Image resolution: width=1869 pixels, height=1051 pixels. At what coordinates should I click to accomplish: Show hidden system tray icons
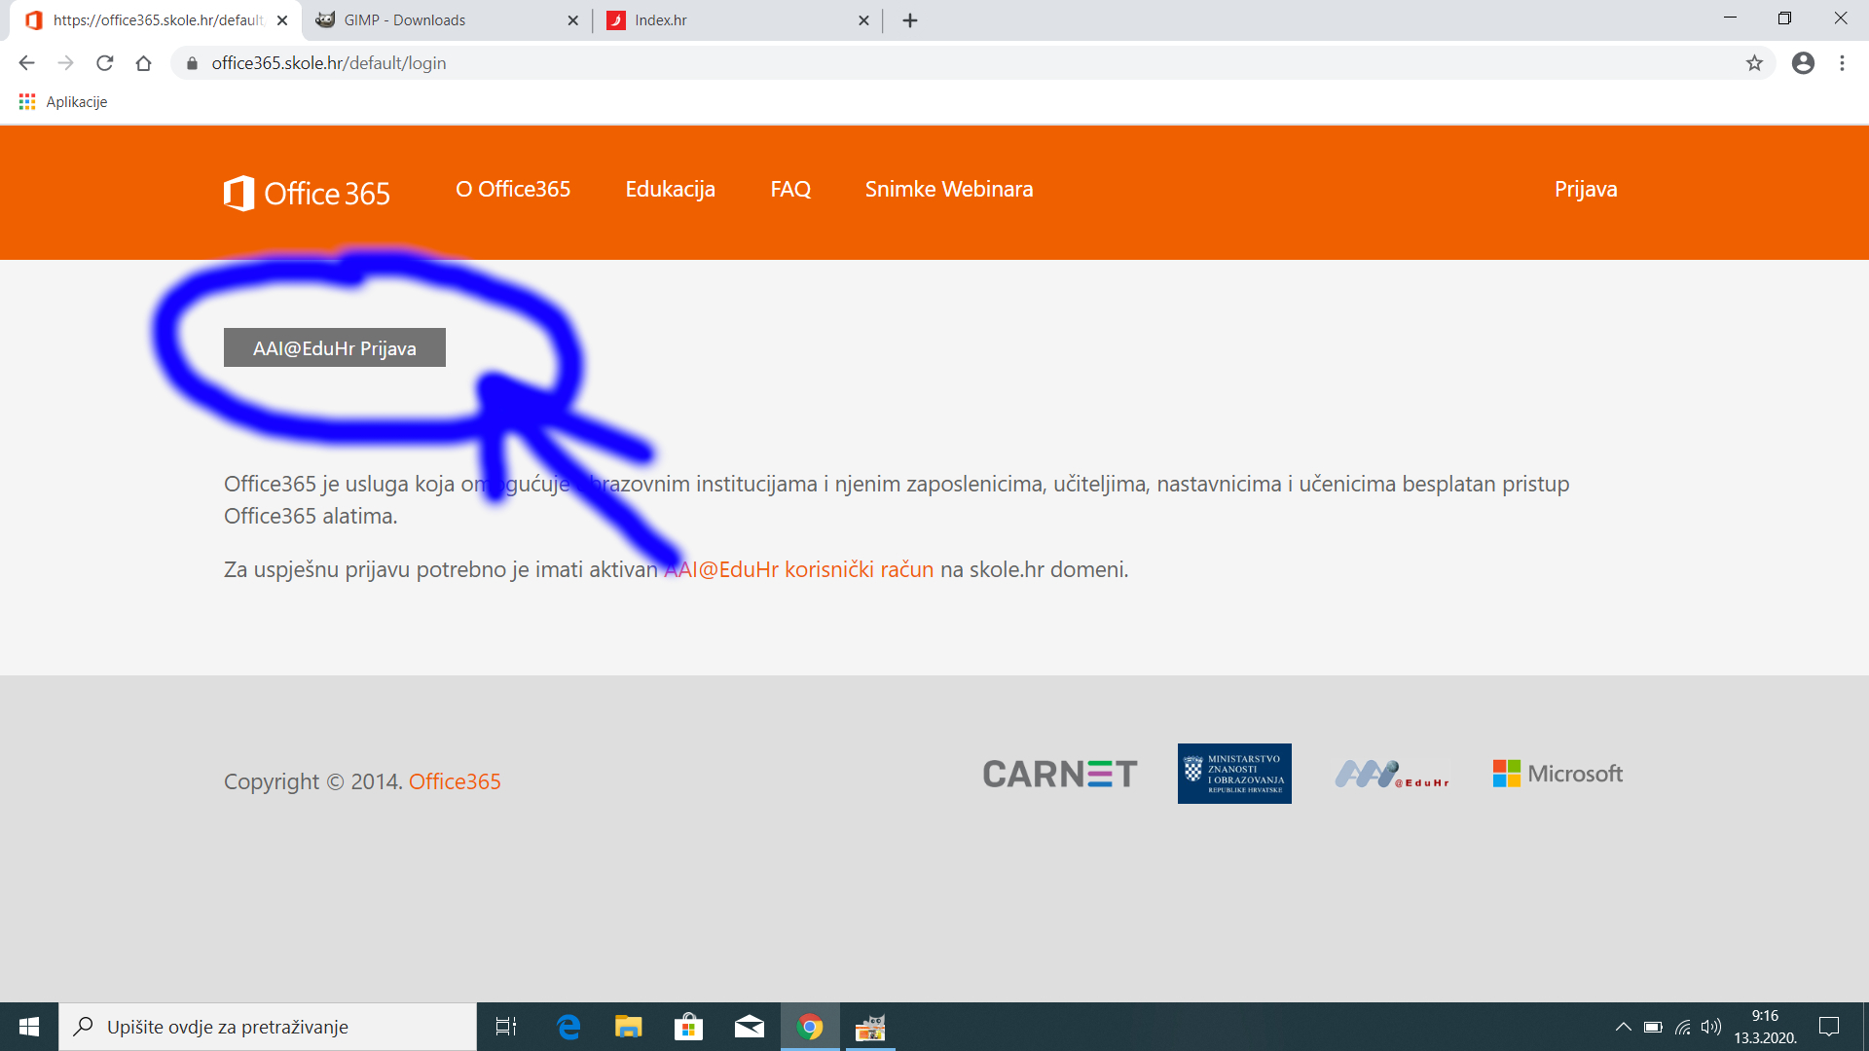click(x=1623, y=1027)
